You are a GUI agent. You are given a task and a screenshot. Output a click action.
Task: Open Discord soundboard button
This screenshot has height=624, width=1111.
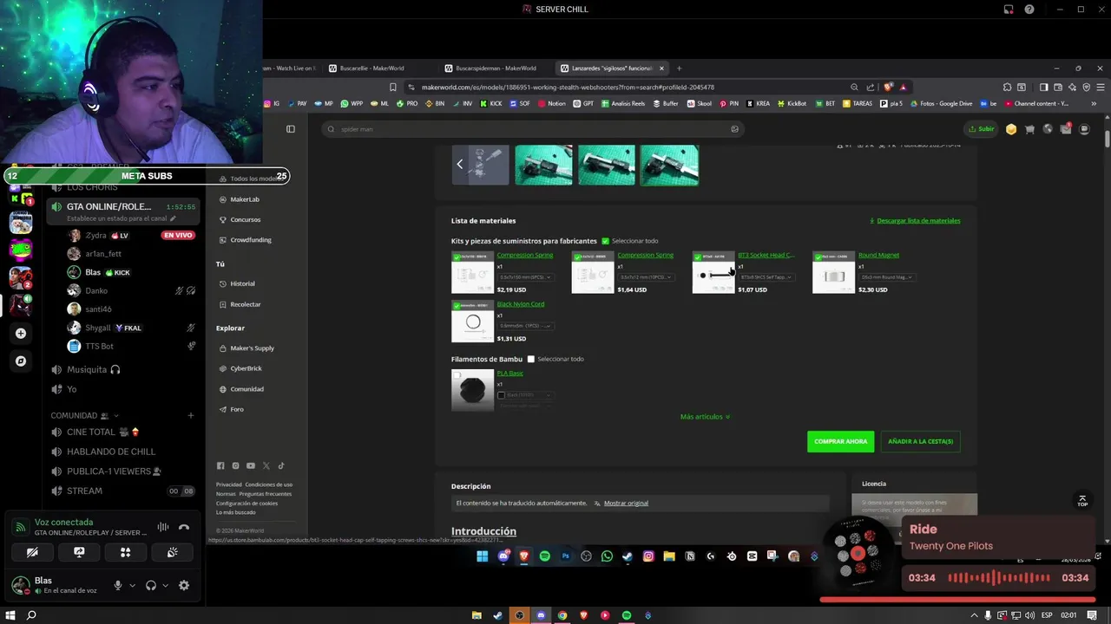coord(173,552)
